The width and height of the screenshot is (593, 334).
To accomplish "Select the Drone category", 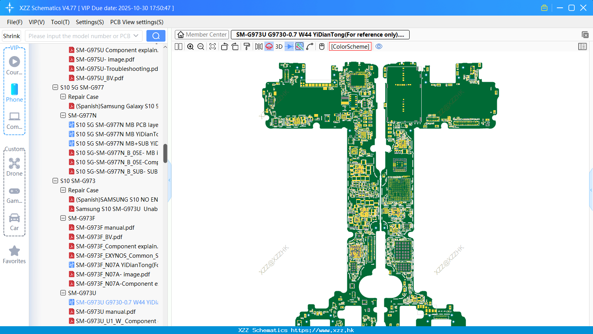I will tap(14, 167).
